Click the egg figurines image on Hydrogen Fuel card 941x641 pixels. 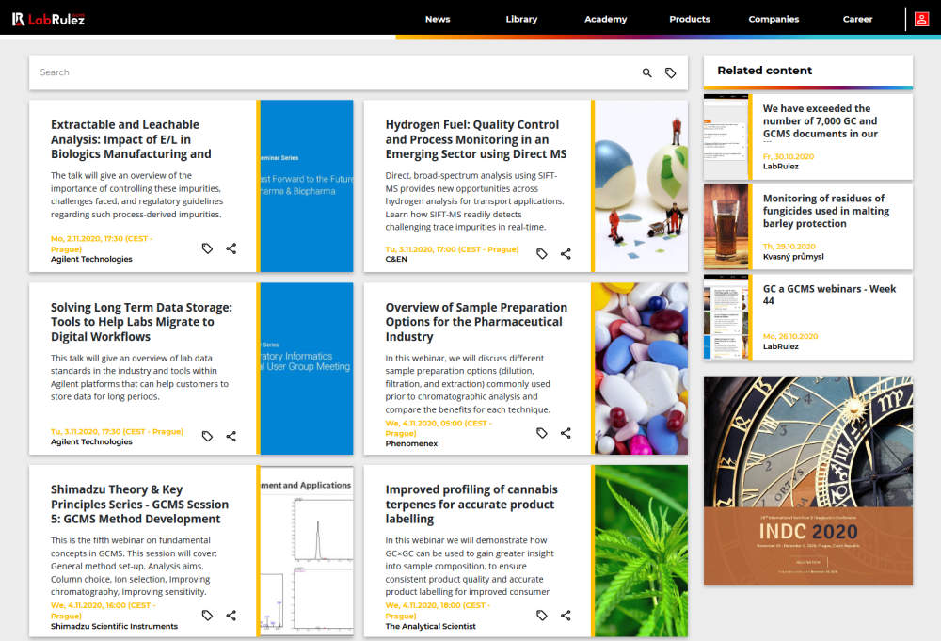641,186
